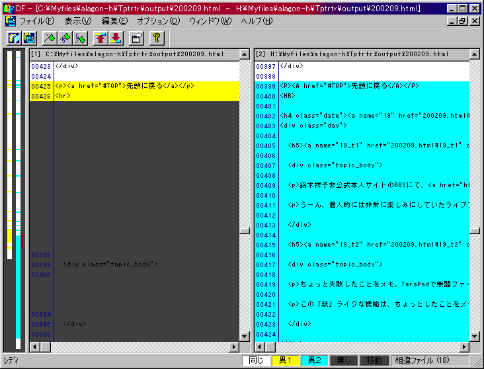Image resolution: width=484 pixels, height=369 pixels.
Task: Jump to previous difference red up arrow
Action: (101, 38)
